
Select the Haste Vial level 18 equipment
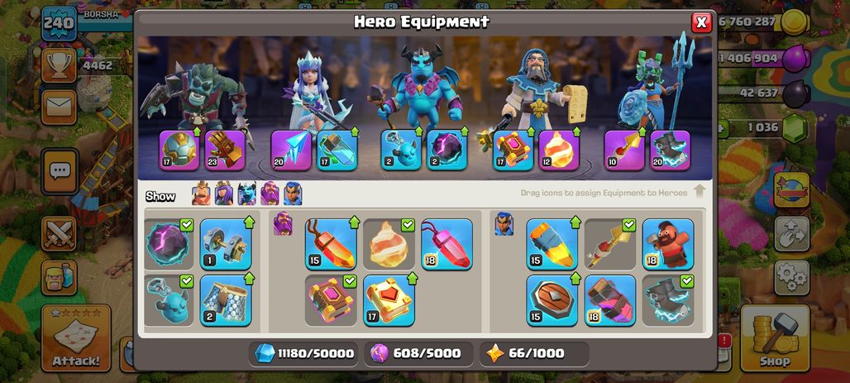(x=610, y=300)
